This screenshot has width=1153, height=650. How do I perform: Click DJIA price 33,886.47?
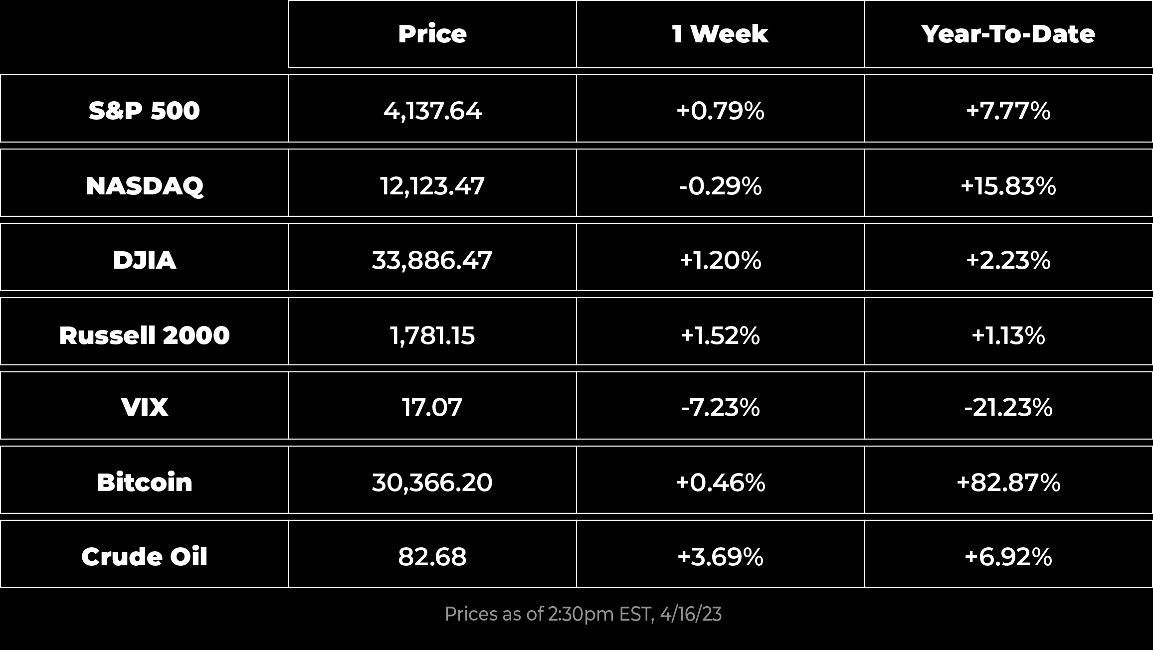[432, 260]
